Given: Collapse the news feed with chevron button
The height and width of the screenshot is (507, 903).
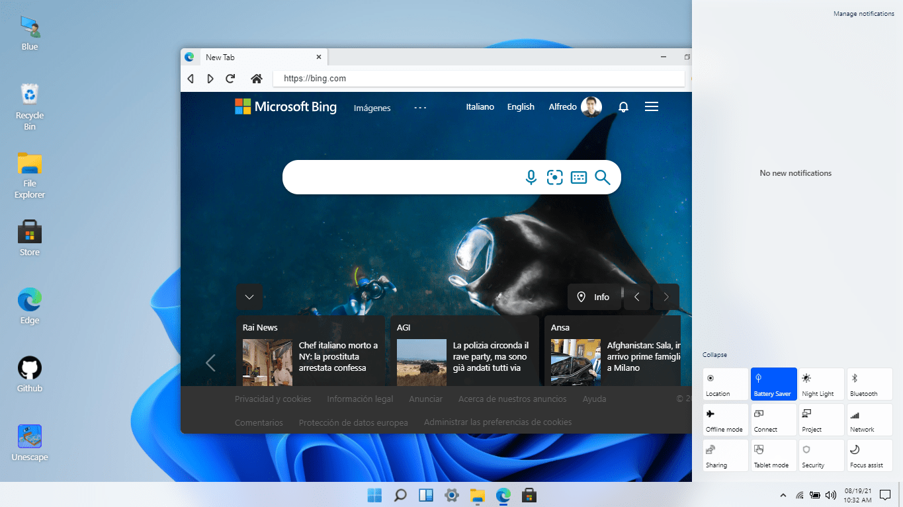Looking at the screenshot, I should click(249, 297).
